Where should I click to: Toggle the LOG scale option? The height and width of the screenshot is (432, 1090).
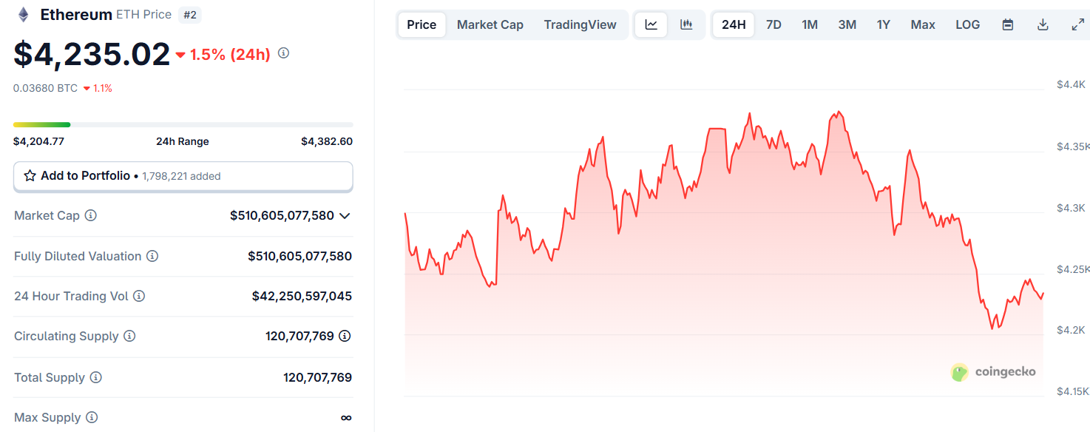[x=968, y=24]
